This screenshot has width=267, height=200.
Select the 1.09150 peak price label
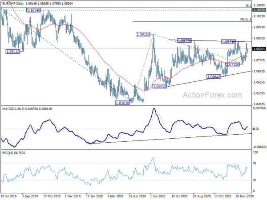(143, 34)
